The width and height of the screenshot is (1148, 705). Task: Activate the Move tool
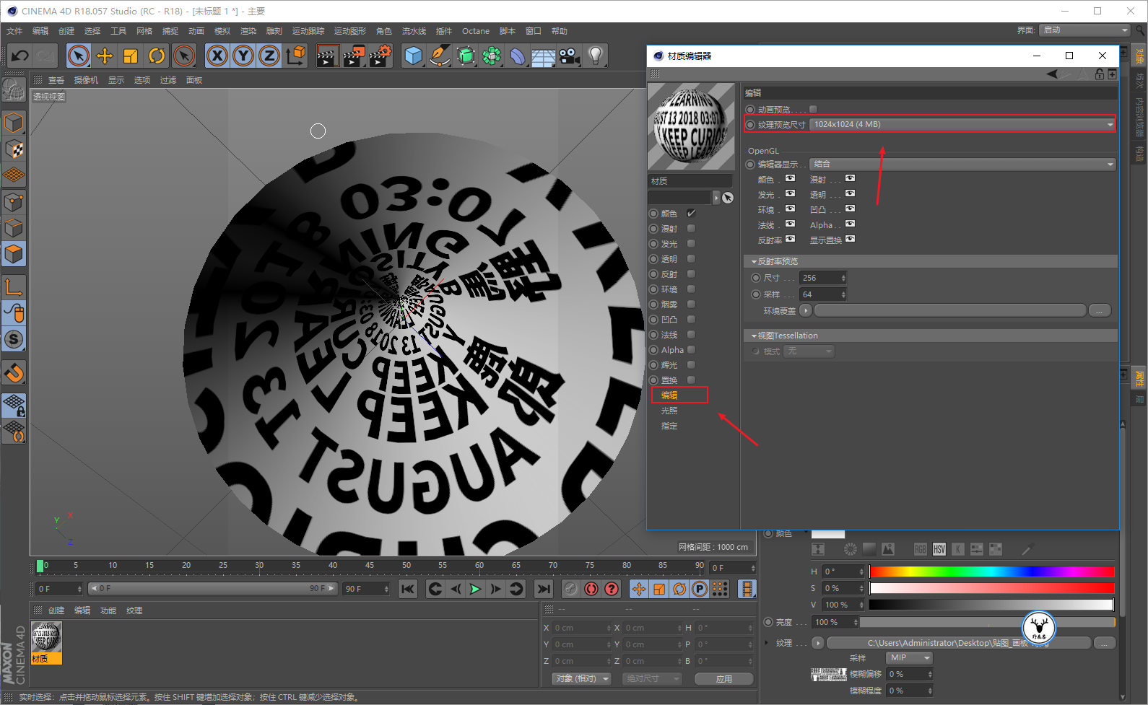click(x=105, y=56)
